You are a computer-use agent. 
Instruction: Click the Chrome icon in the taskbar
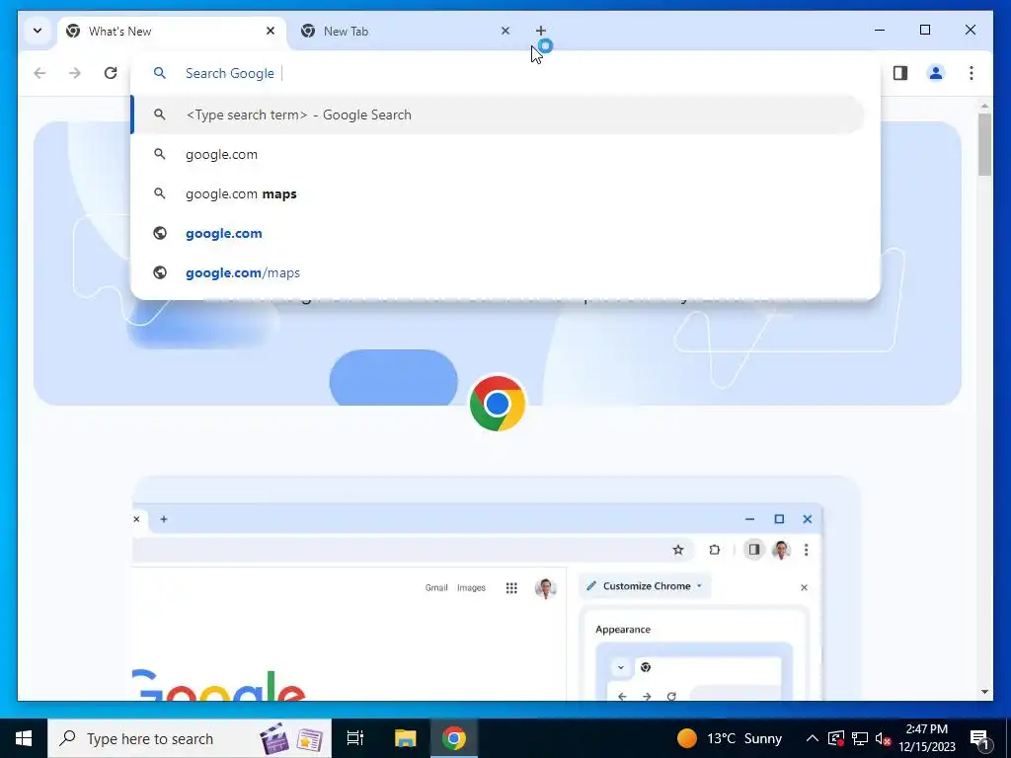click(x=454, y=738)
